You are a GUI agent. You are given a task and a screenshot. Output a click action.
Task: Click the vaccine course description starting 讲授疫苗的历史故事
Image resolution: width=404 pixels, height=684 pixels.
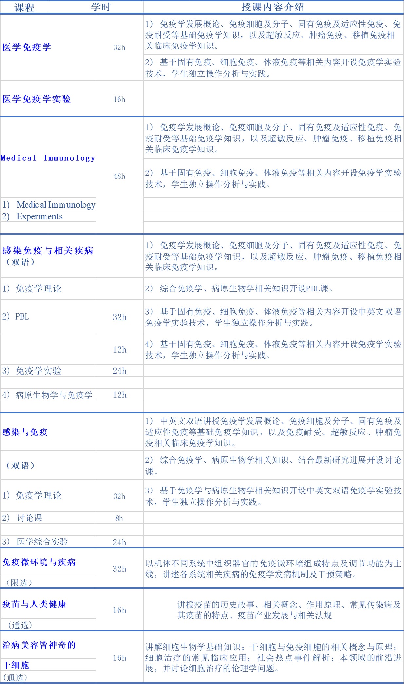(289, 610)
